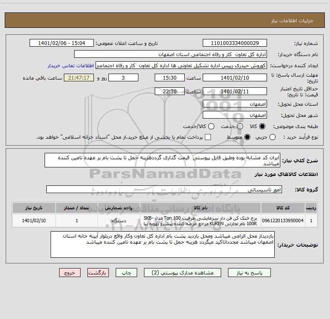The image size is (330, 319).
Task: Click the برج خنک کن item name cell
Action: pos(201,221)
